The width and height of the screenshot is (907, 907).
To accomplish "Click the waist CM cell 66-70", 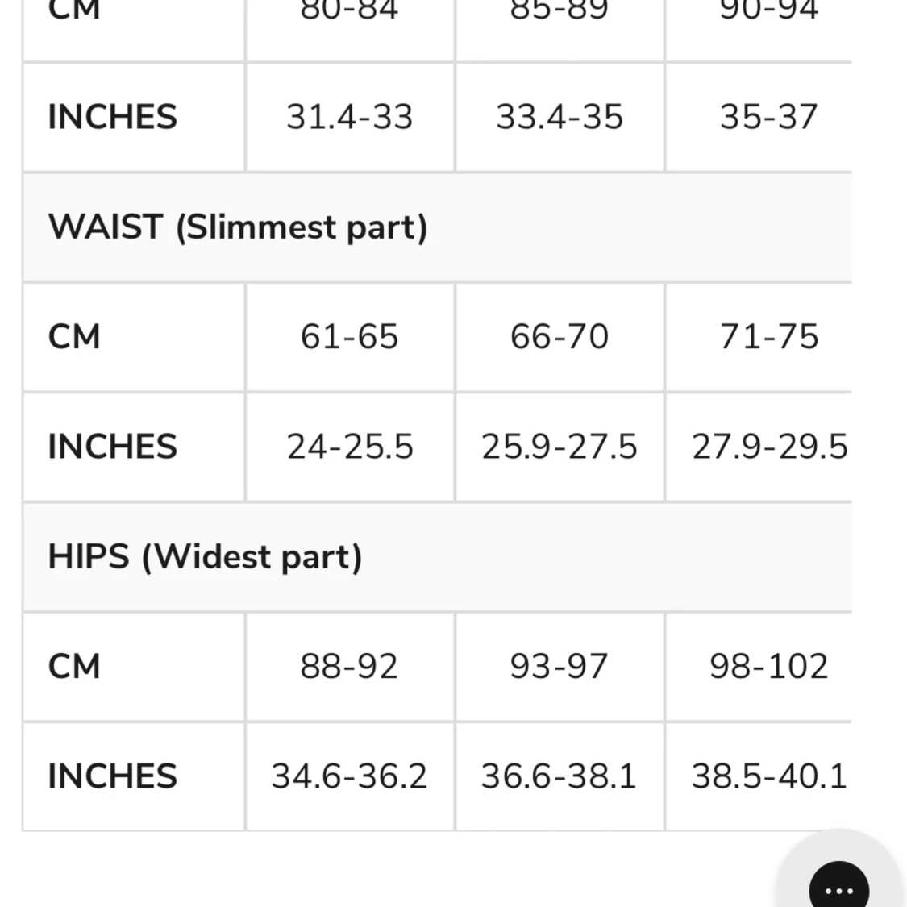I will click(x=560, y=337).
